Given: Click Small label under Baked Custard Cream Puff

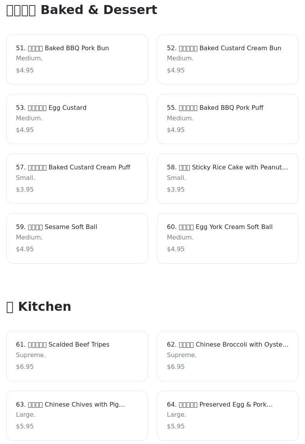Looking at the screenshot, I should pos(26,178).
